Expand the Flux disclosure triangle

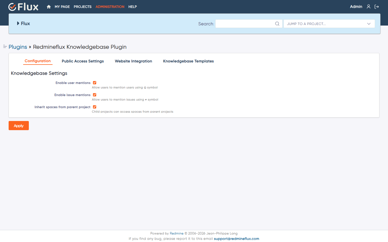pyautogui.click(x=18, y=23)
